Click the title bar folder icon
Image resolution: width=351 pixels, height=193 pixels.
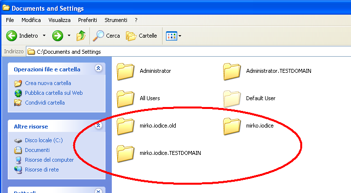6,8
